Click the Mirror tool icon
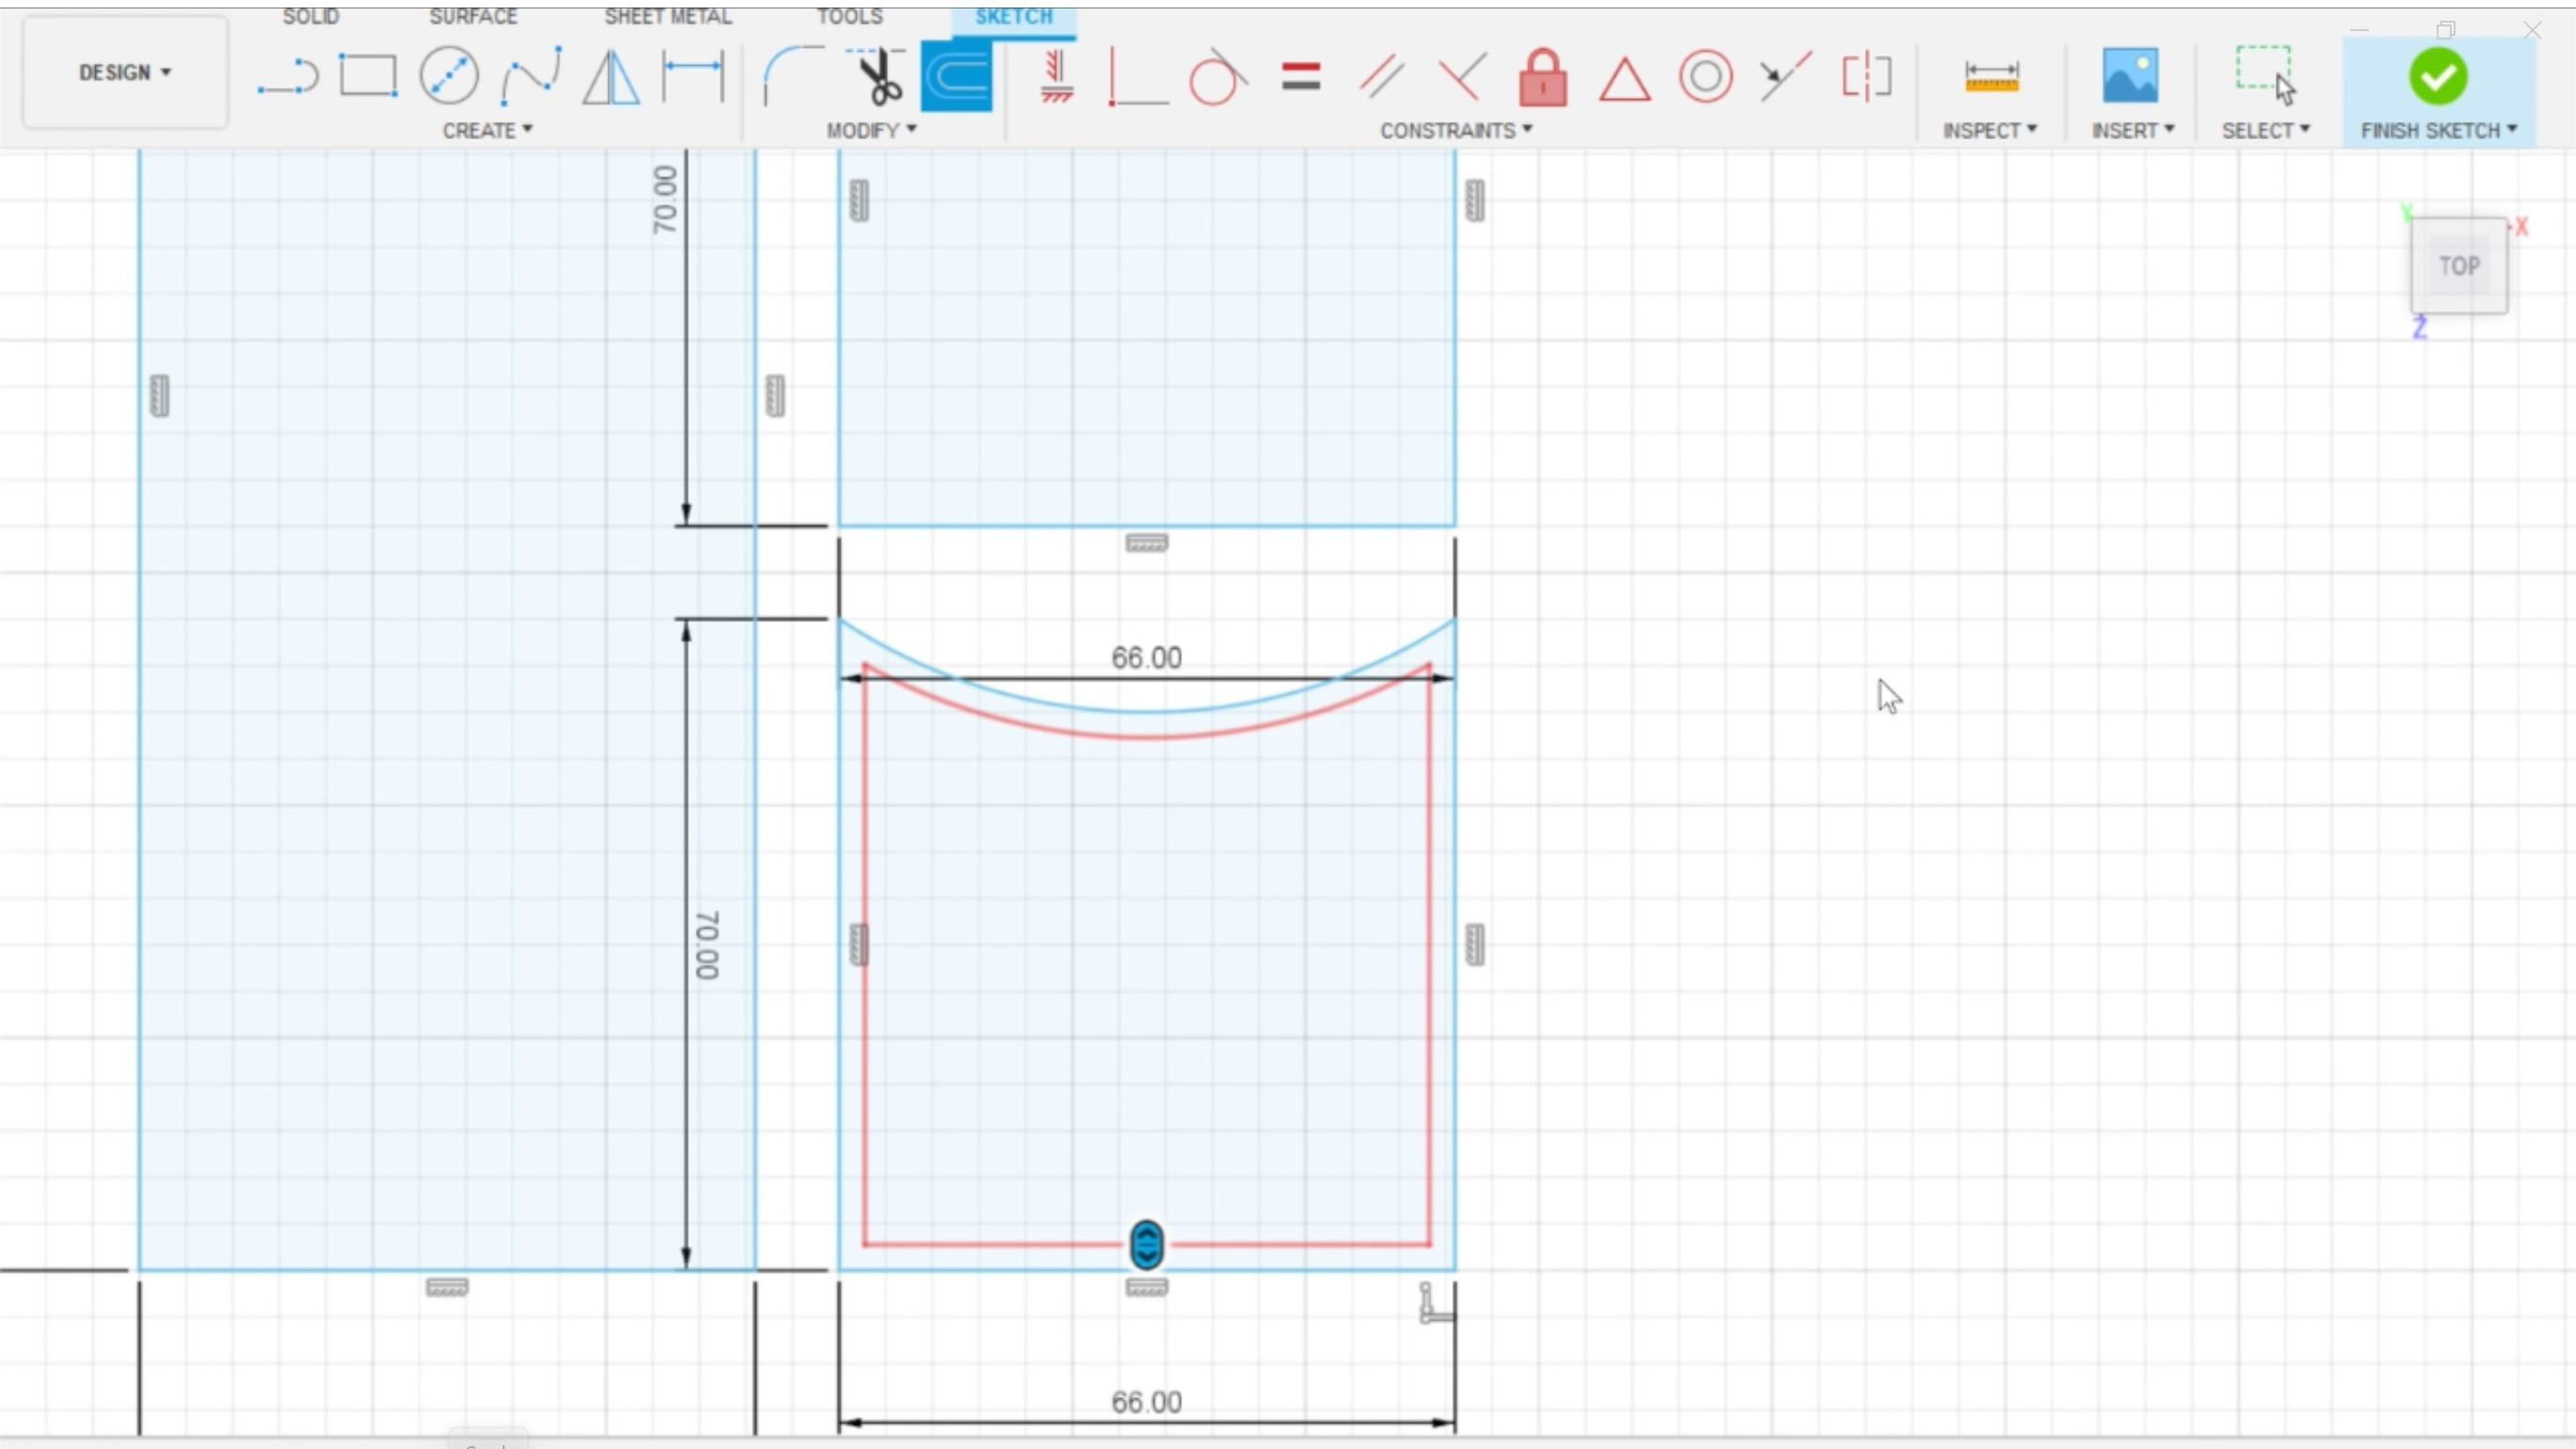This screenshot has height=1449, width=2576. pos(611,77)
